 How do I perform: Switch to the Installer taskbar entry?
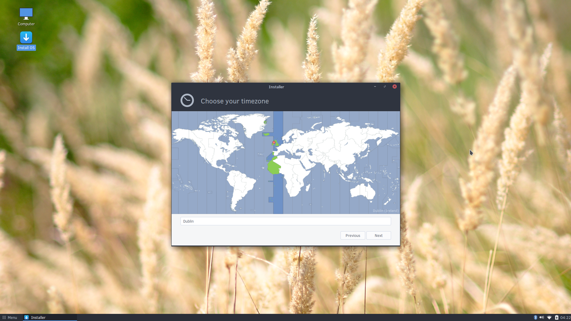[50, 317]
